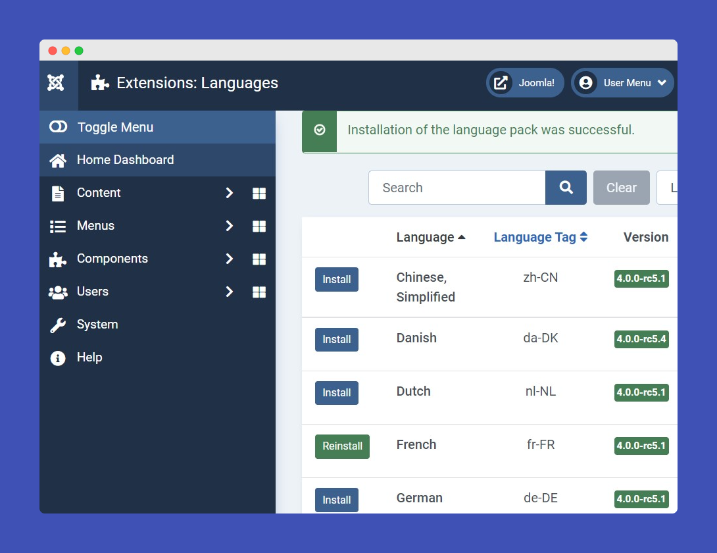Viewport: 717px width, 553px height.
Task: Sort by Language Tag column header
Action: (541, 237)
